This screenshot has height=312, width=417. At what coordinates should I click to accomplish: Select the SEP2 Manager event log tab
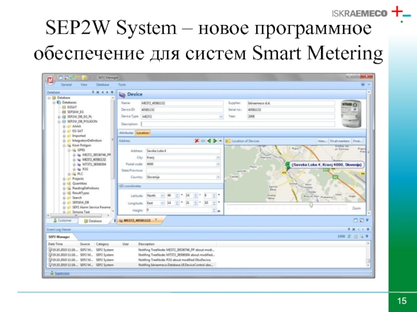(59, 237)
